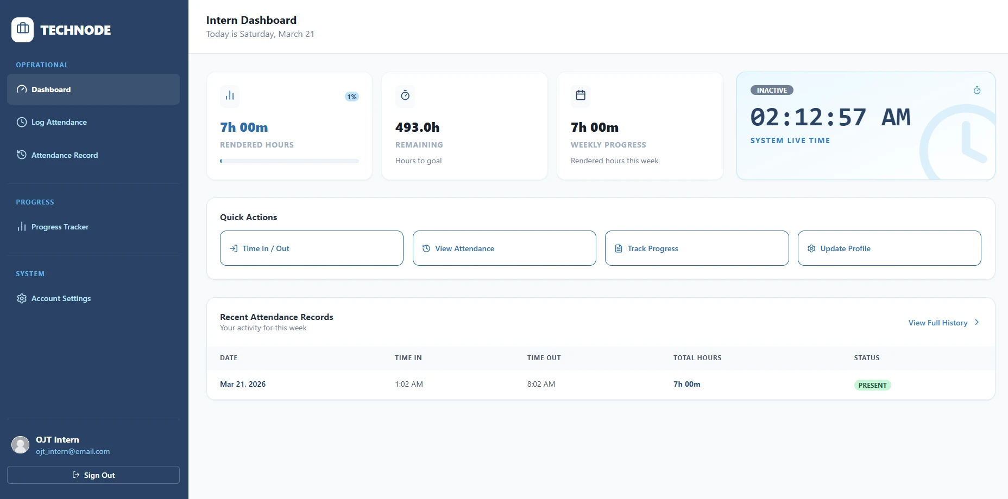Open Log Attendance in the sidebar
The width and height of the screenshot is (1008, 499).
pos(93,122)
